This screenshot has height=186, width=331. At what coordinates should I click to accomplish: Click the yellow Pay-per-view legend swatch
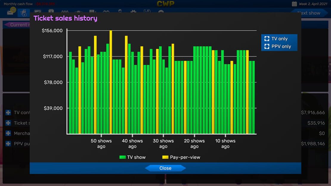coord(165,157)
